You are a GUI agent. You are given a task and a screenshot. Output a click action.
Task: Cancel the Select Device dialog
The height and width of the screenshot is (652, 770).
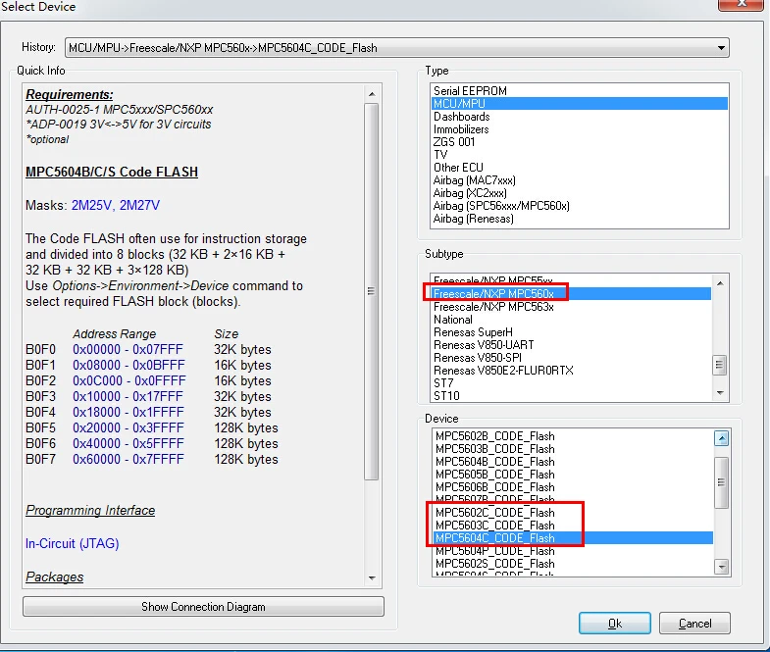tap(694, 624)
